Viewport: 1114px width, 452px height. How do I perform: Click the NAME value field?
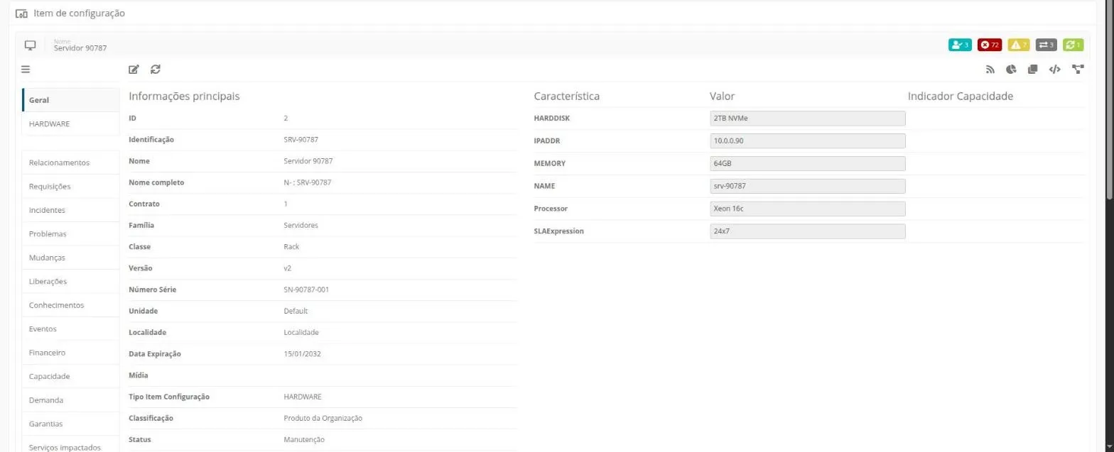[807, 187]
